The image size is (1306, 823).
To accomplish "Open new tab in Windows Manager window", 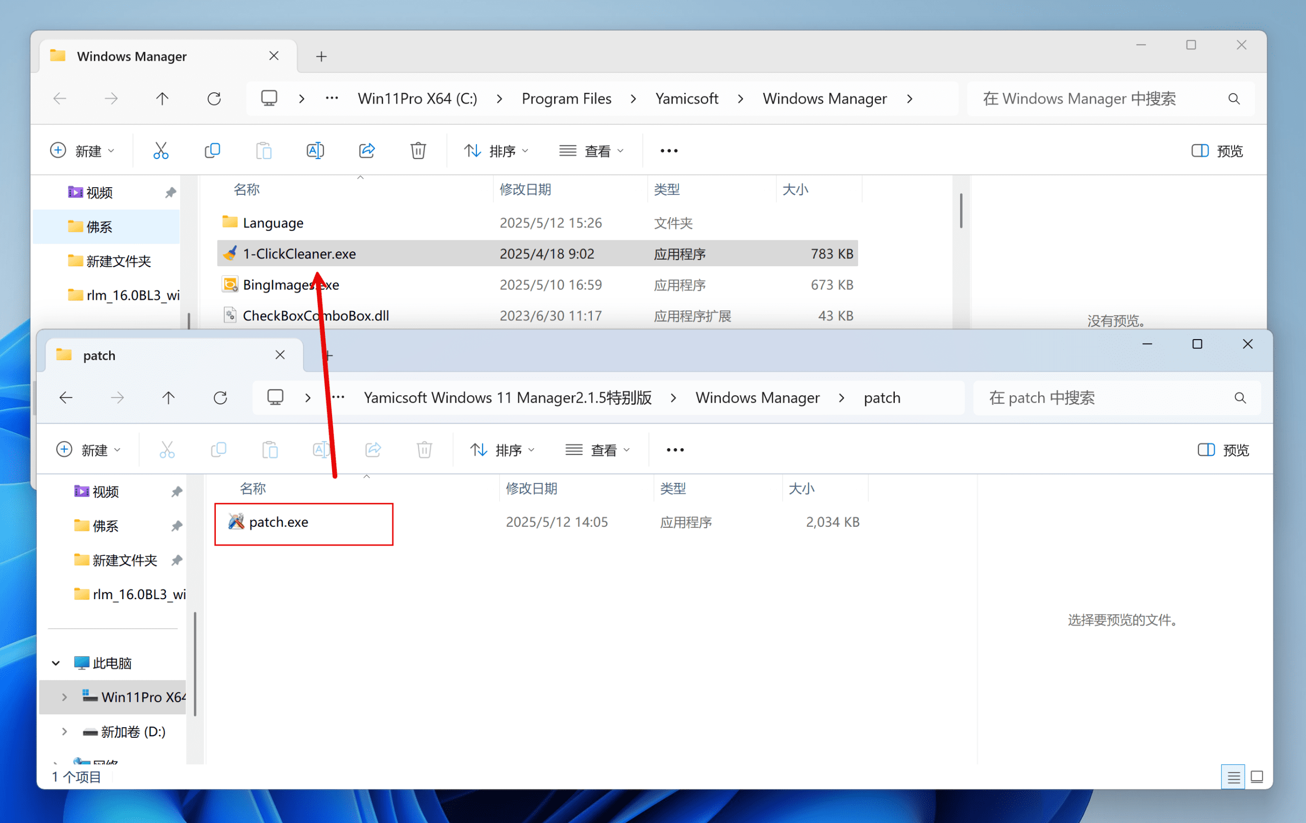I will (x=321, y=57).
